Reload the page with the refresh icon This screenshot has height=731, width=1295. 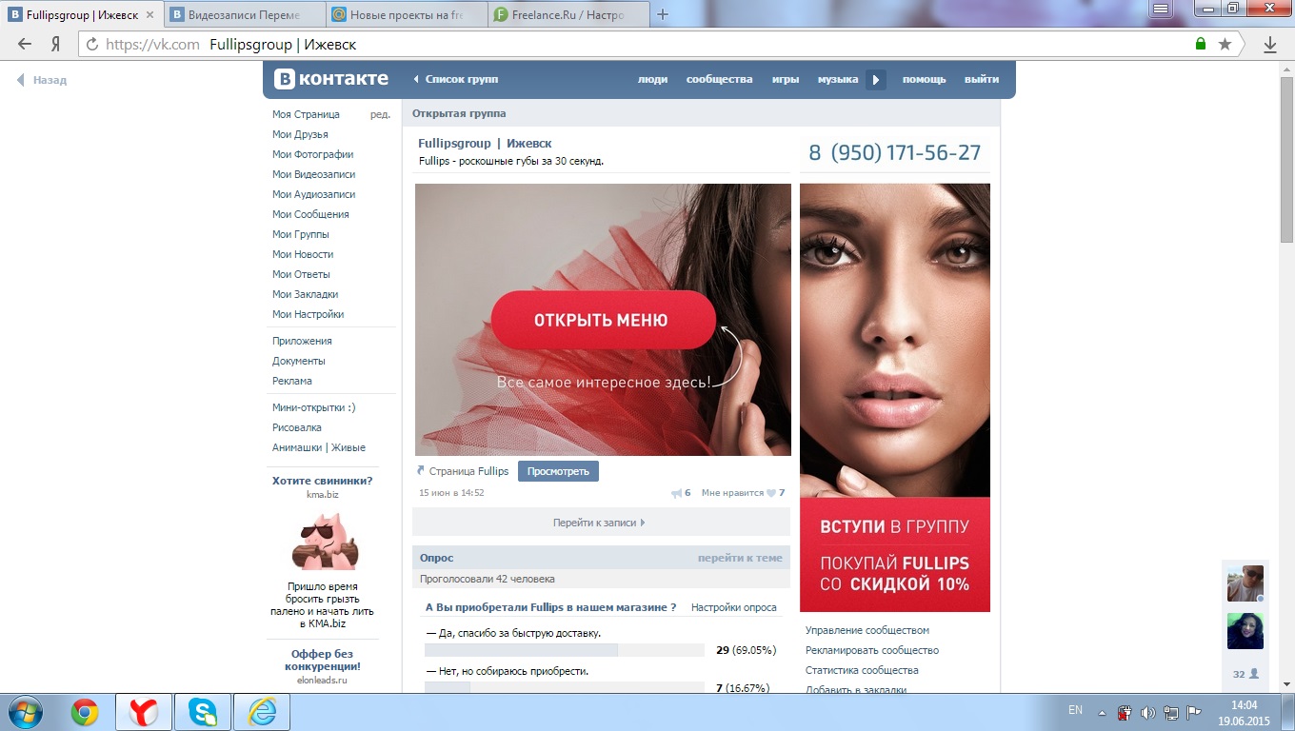tap(92, 45)
